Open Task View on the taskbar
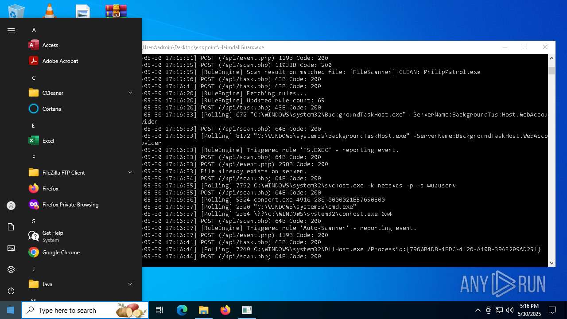The image size is (567, 319). tap(159, 310)
